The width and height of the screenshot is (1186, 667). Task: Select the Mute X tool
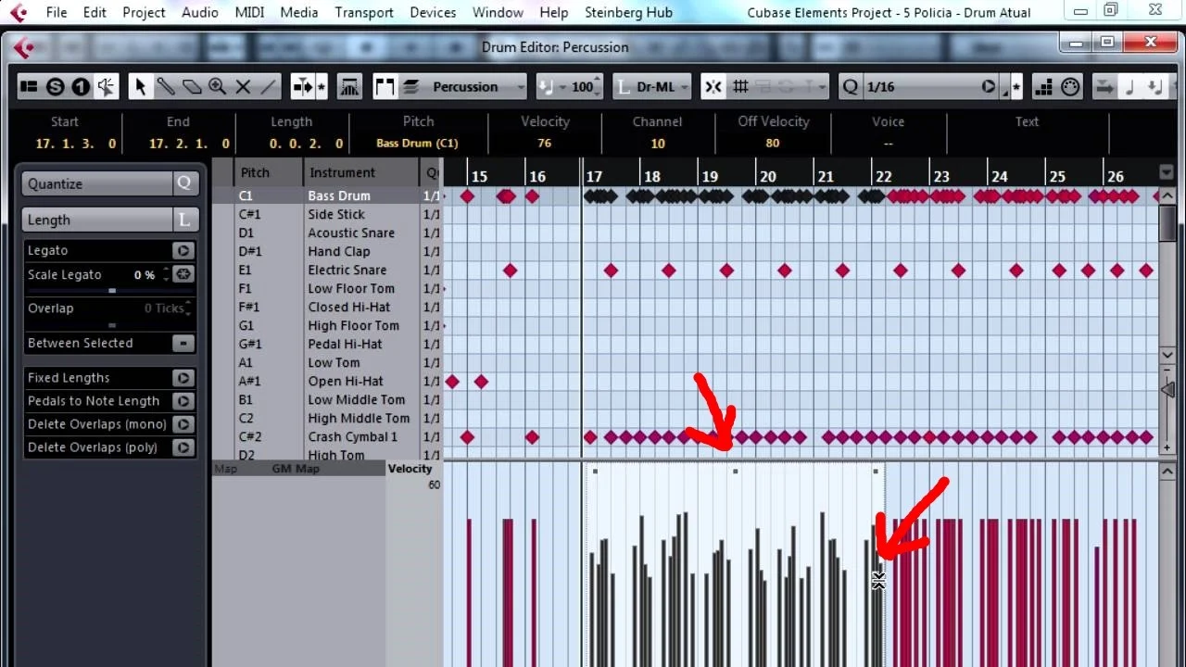(244, 87)
